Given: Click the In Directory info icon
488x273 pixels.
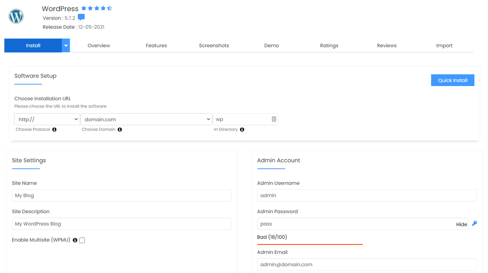Looking at the screenshot, I should point(242,129).
